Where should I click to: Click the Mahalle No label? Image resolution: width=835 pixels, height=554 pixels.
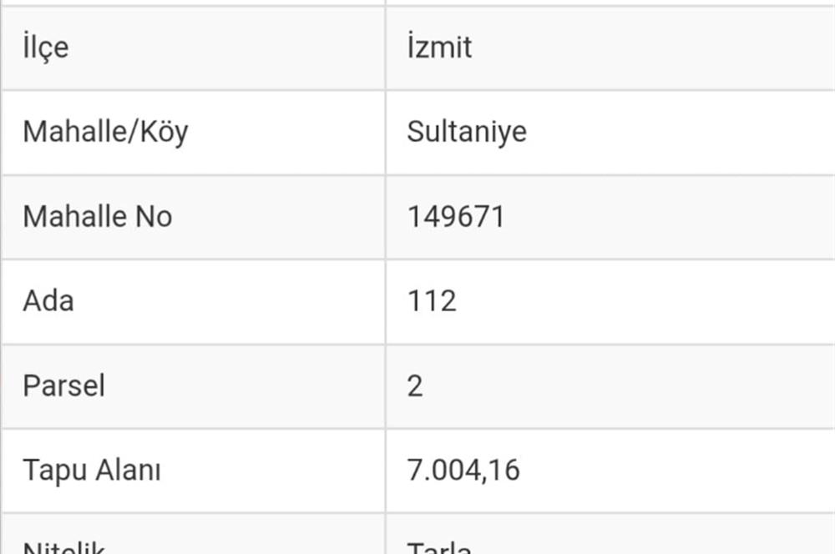pos(97,217)
